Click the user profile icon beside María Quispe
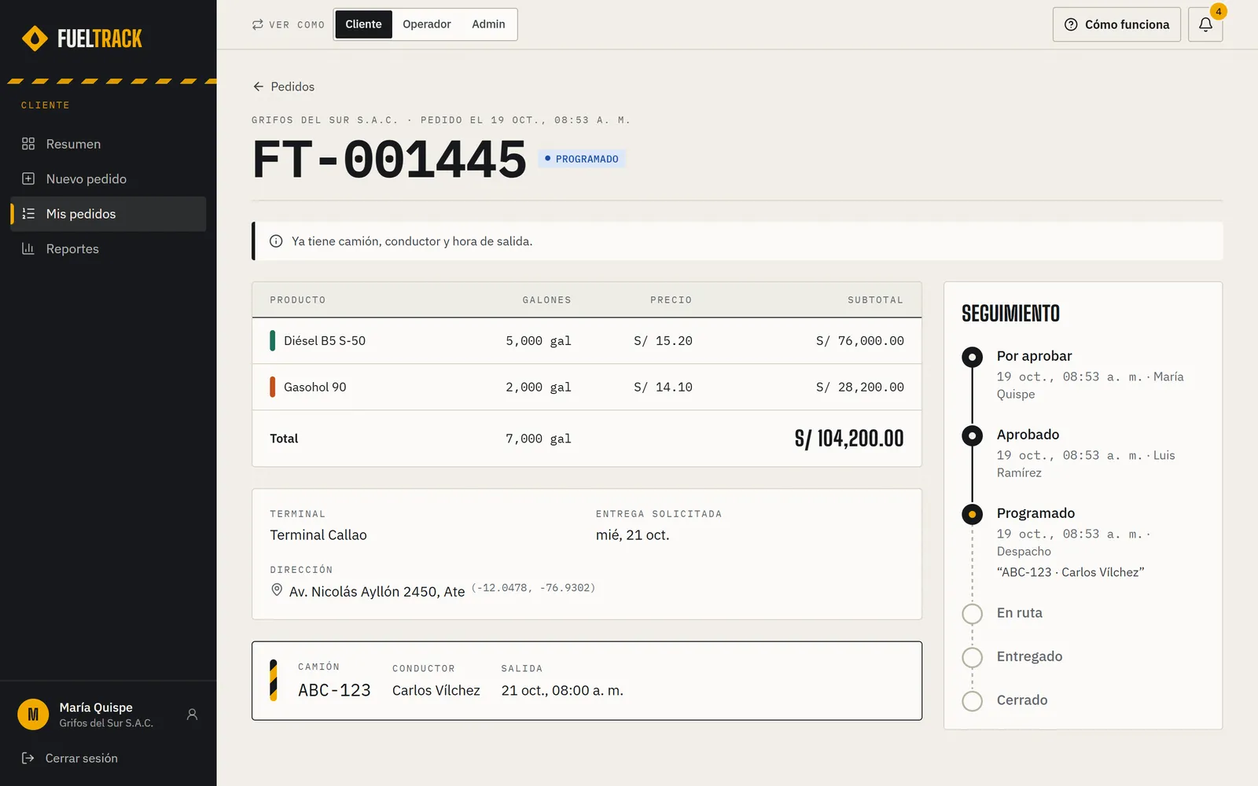1258x786 pixels. 192,714
